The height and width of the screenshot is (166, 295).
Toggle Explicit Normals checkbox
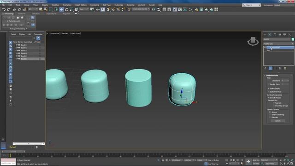point(269,92)
